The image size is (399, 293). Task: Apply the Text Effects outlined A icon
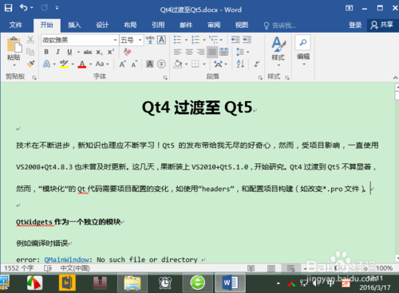click(x=46, y=64)
